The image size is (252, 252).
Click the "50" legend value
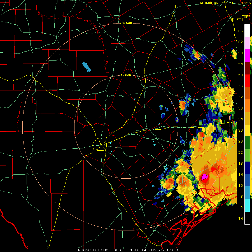[x=241, y=75]
